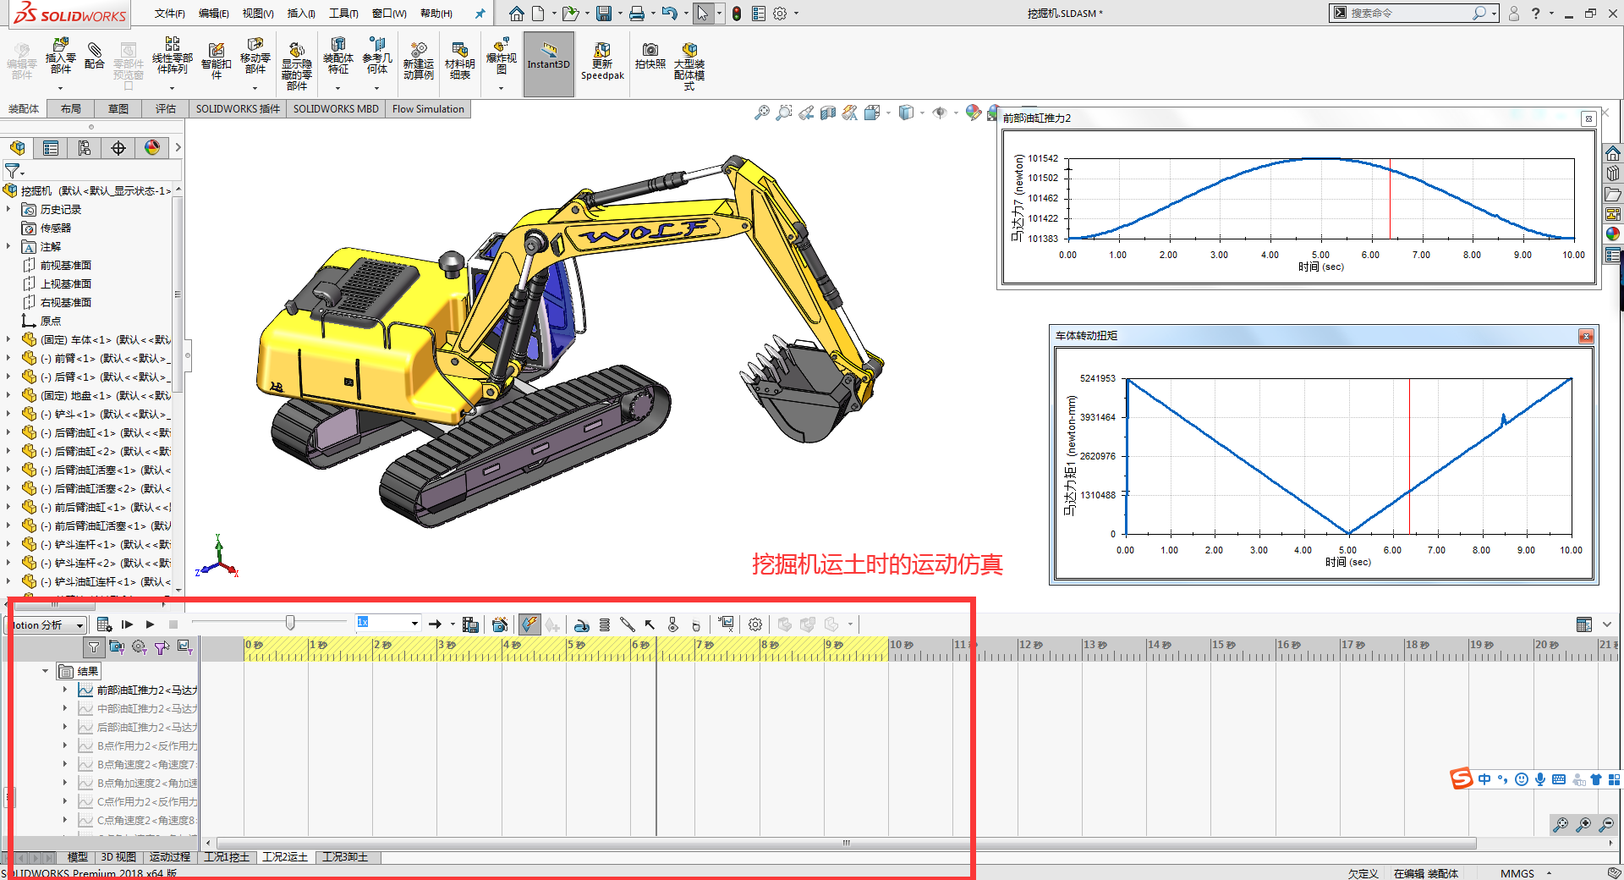Screen dimensions: 1624x880
Task: Open motion study properties gear icon
Action: pyautogui.click(x=755, y=624)
